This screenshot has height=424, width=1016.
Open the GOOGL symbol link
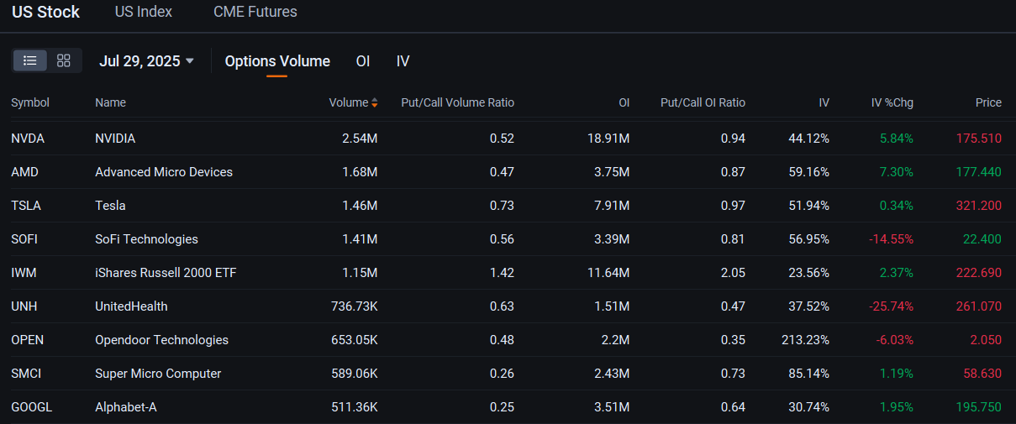click(x=31, y=407)
